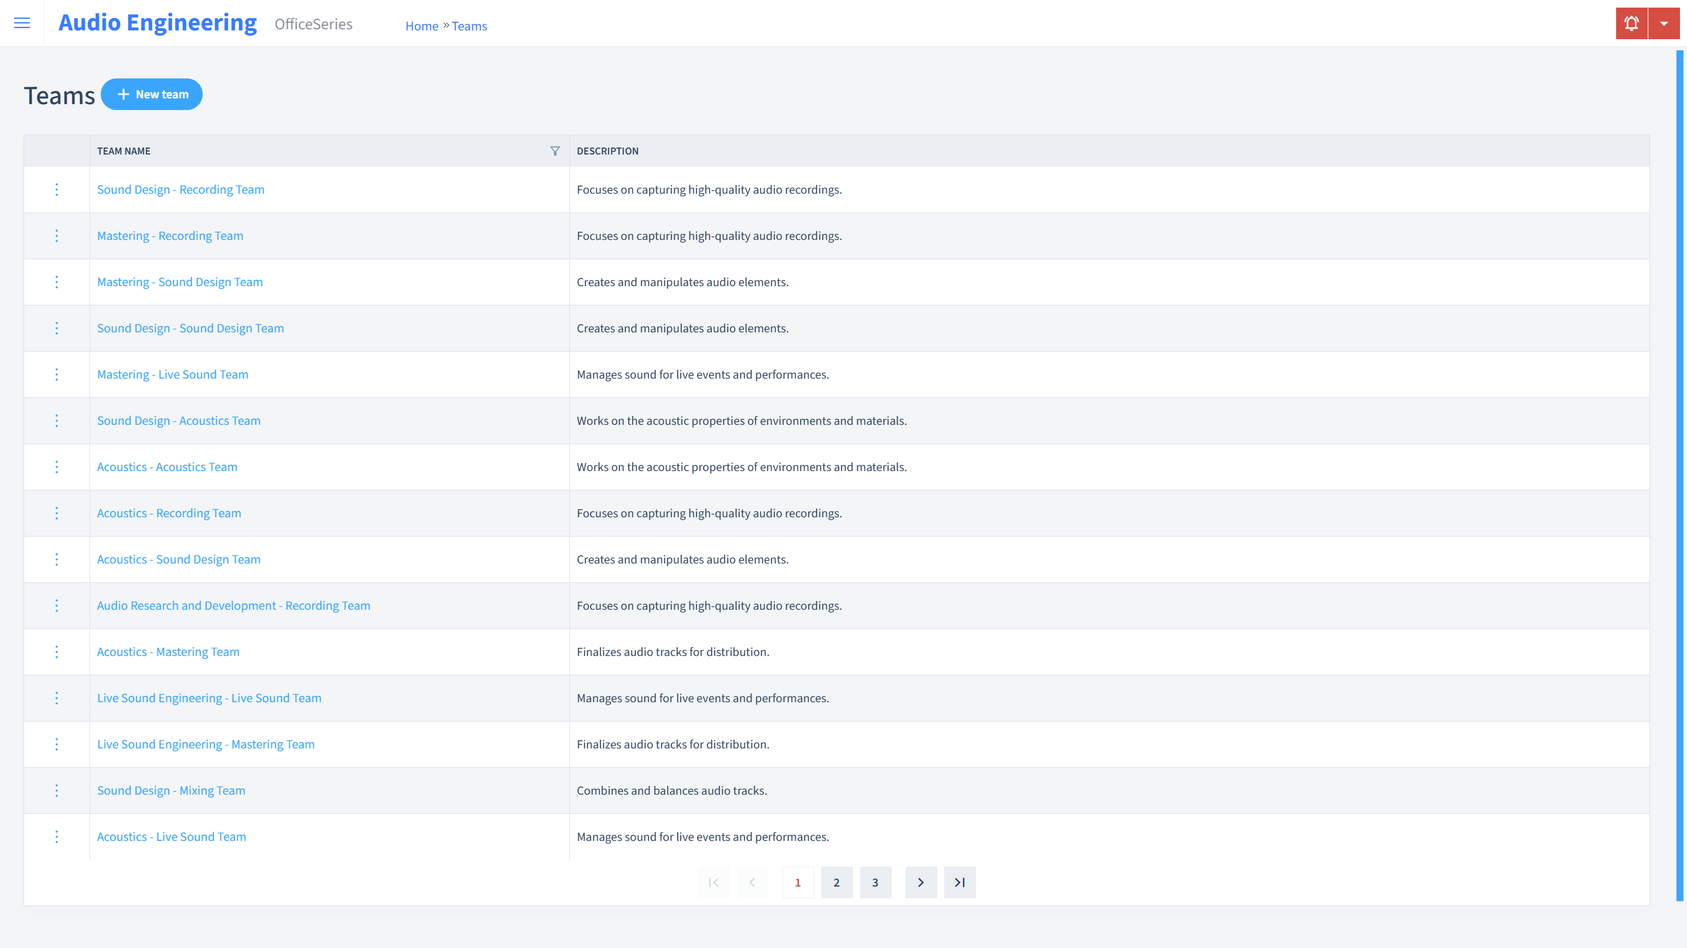Image resolution: width=1687 pixels, height=948 pixels.
Task: Click the dropdown arrow next to notification bell
Action: [1664, 23]
